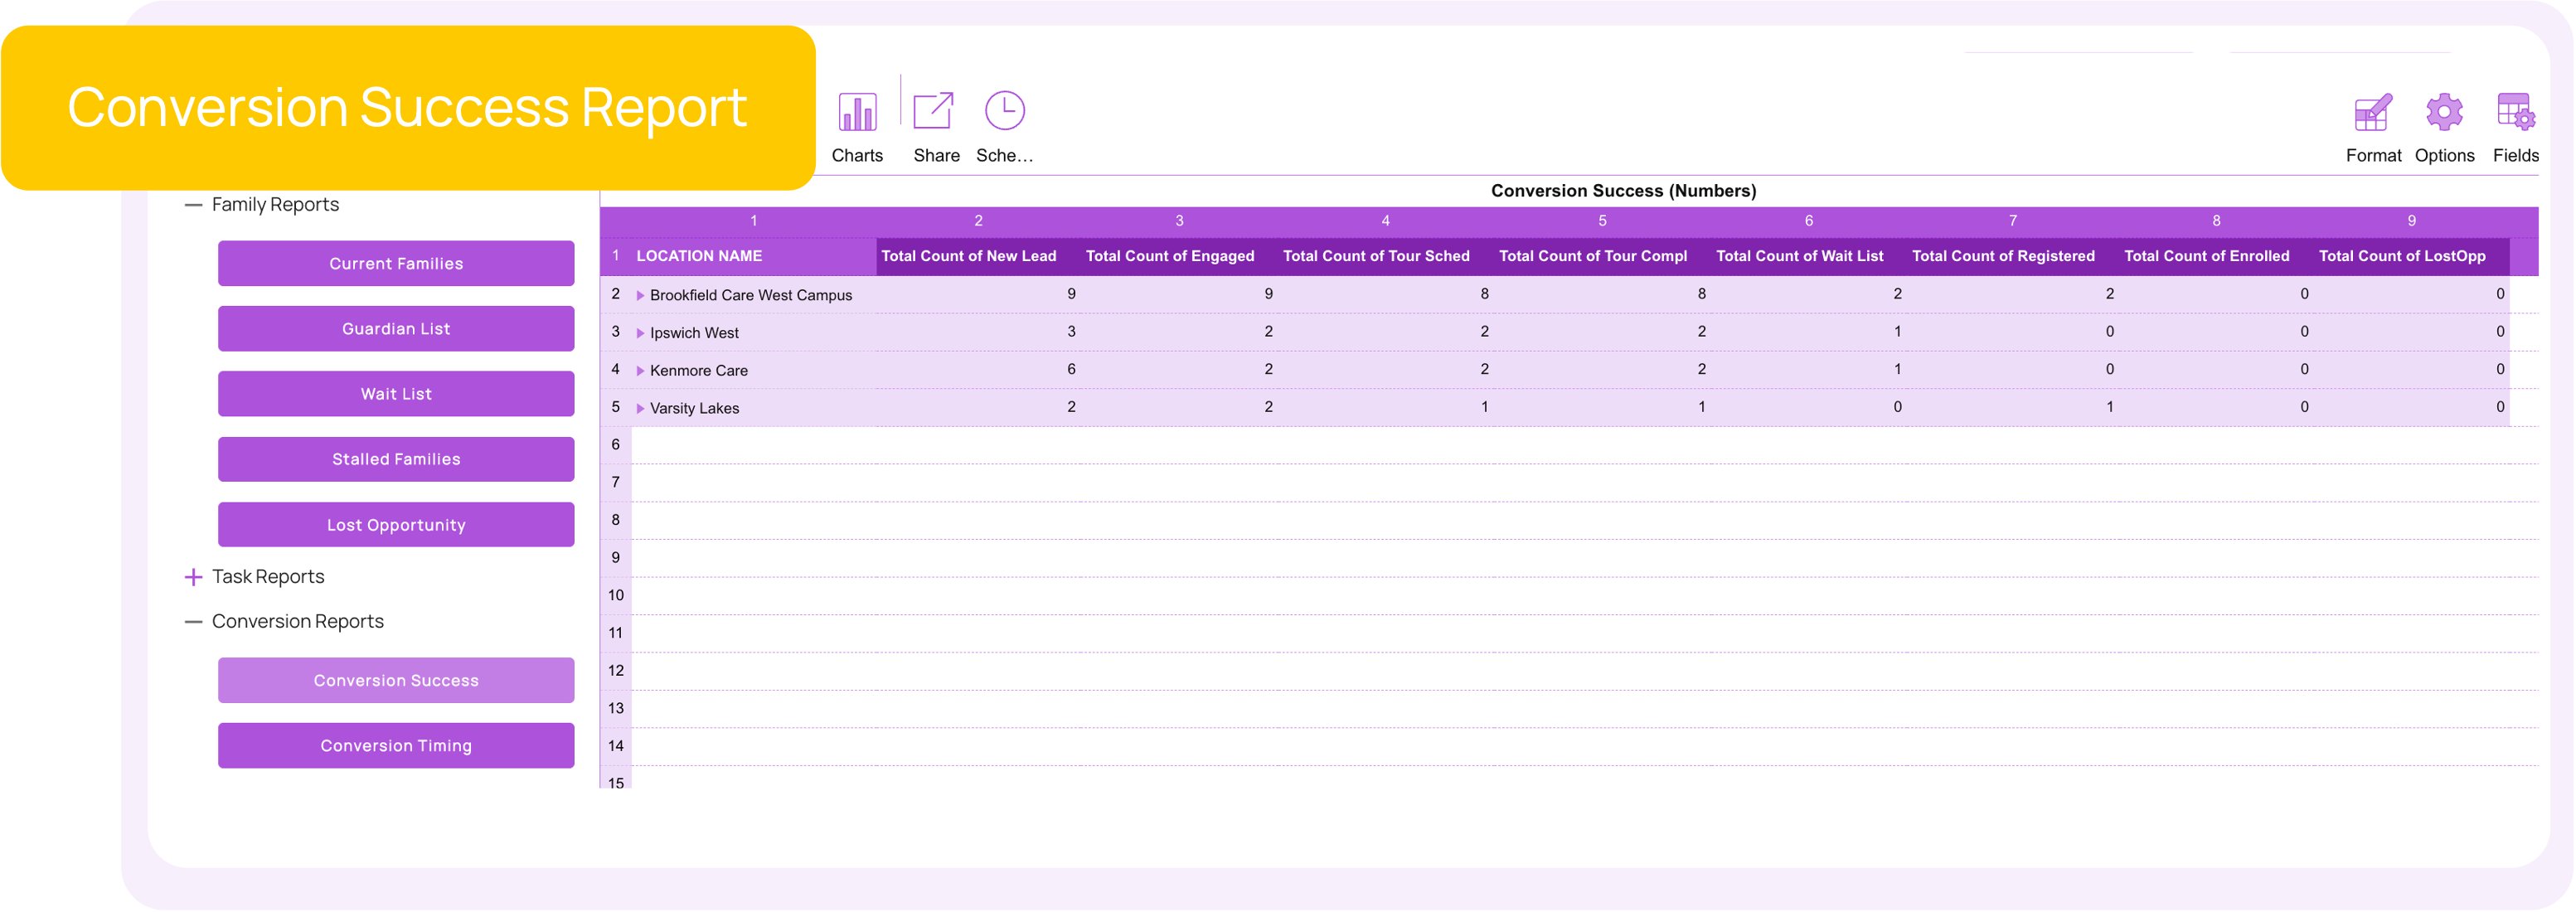2576x912 pixels.
Task: Select row number 14
Action: coord(616,747)
